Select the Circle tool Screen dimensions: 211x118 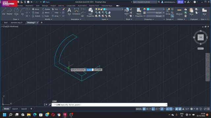click(16, 11)
